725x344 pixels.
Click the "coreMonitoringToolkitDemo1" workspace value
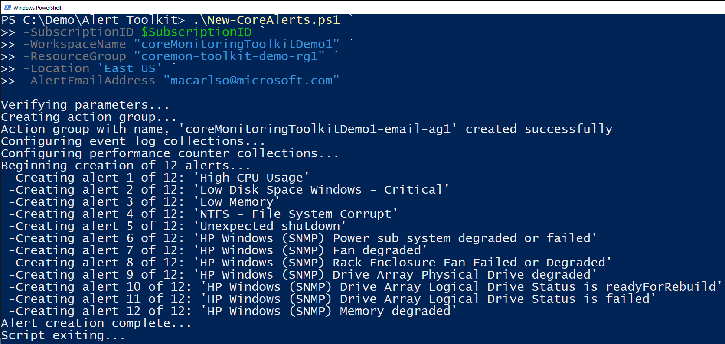(x=237, y=44)
